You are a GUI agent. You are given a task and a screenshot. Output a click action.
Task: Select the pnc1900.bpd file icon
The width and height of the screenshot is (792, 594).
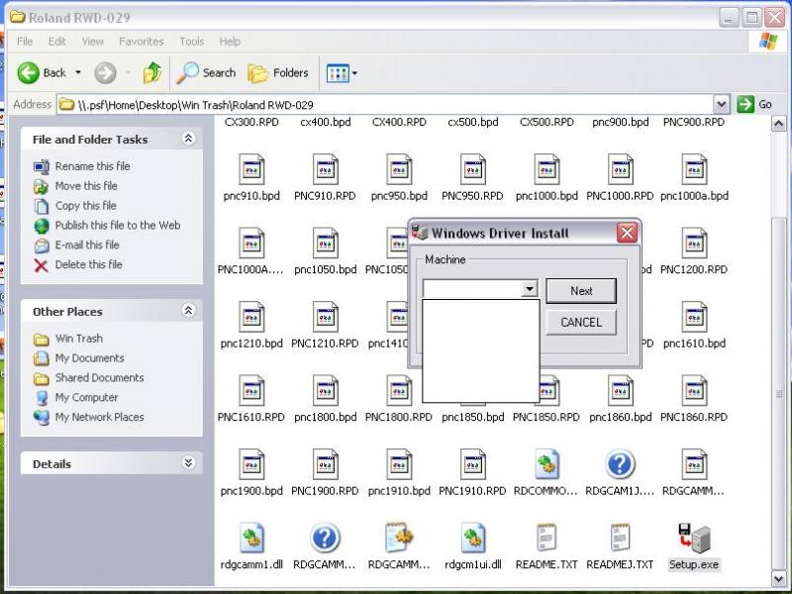tap(251, 464)
